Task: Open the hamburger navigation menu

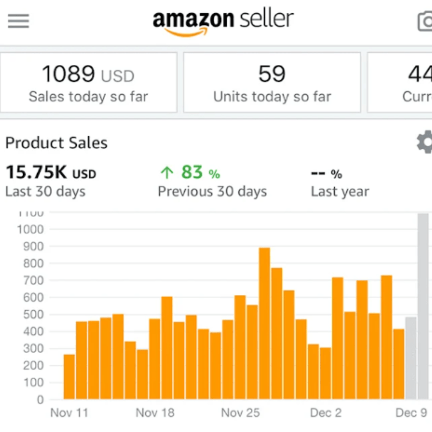Action: pyautogui.click(x=18, y=21)
